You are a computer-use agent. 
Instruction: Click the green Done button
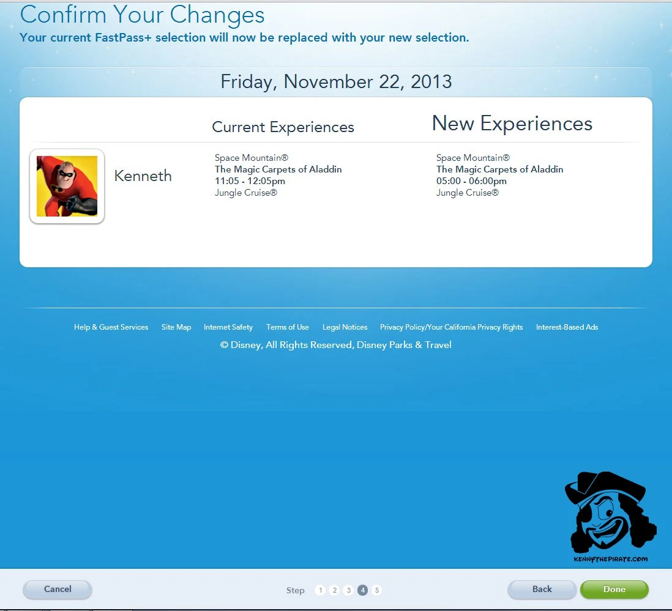[x=614, y=589]
